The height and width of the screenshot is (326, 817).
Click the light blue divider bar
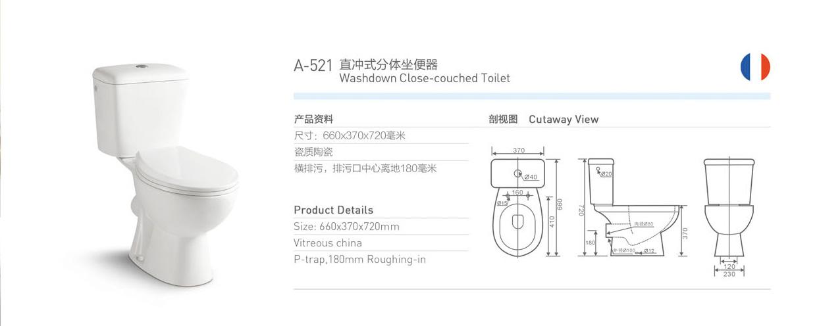tap(532, 96)
